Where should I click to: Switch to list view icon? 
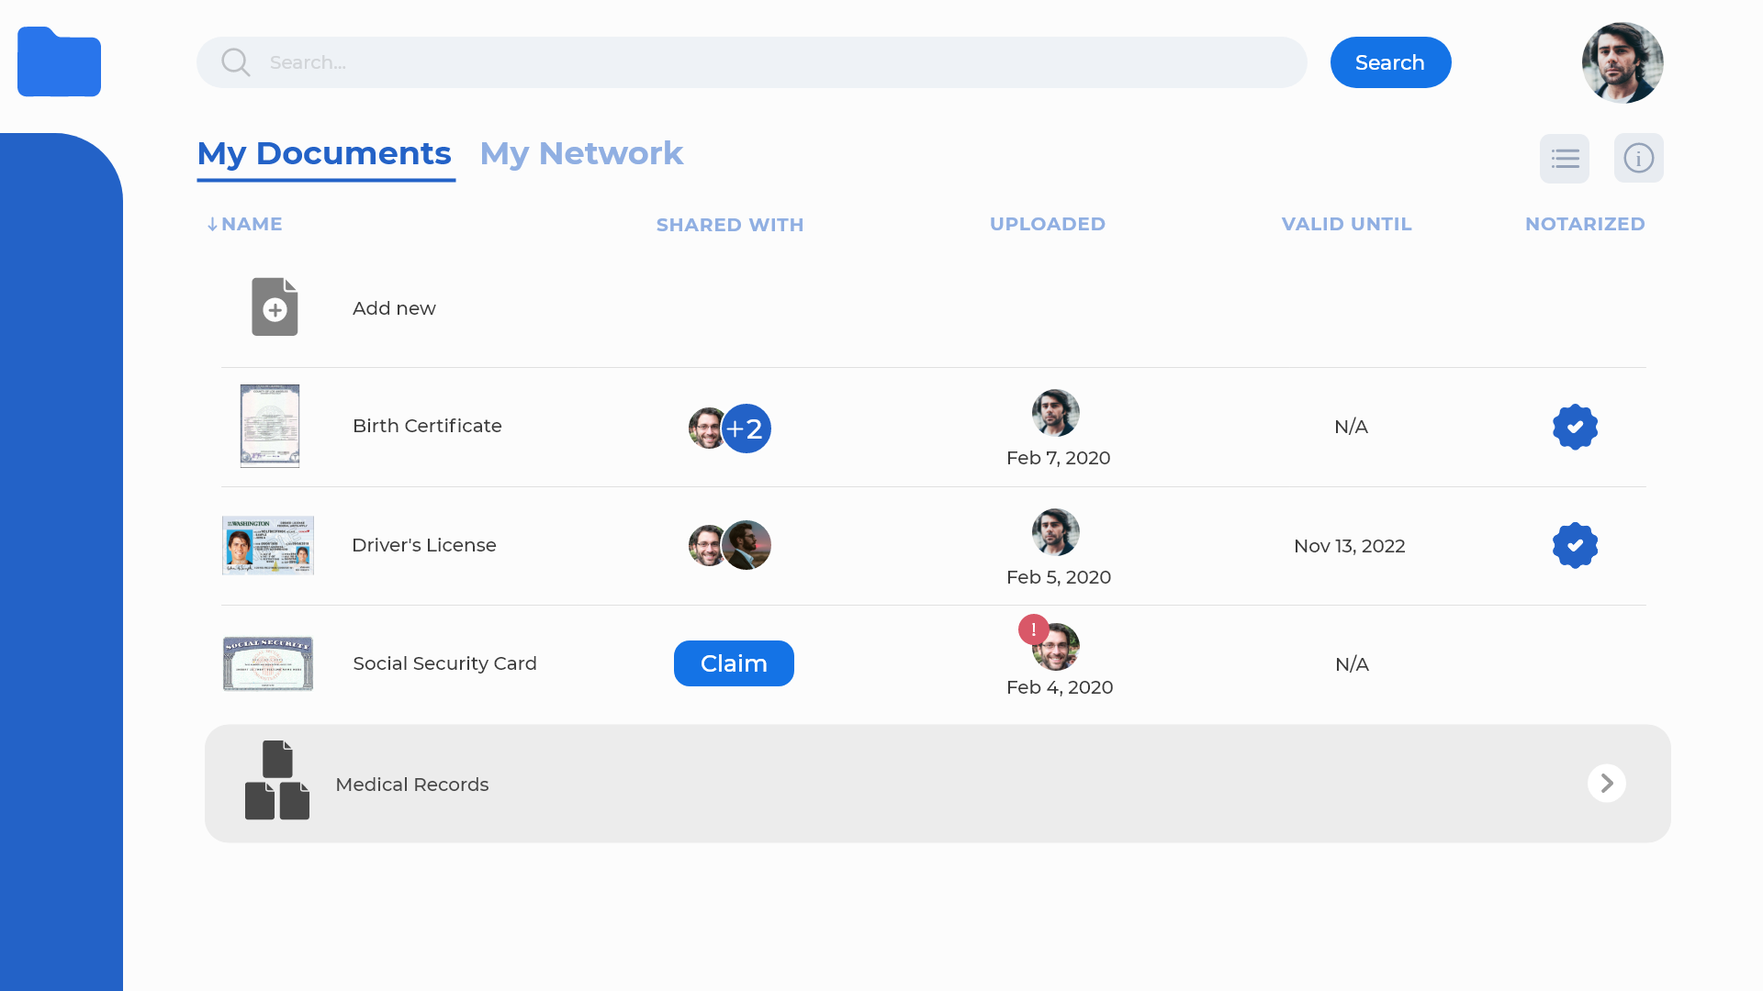click(x=1564, y=159)
